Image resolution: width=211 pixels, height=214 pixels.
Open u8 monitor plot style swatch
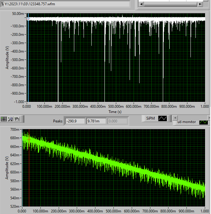pyautogui.click(x=204, y=122)
